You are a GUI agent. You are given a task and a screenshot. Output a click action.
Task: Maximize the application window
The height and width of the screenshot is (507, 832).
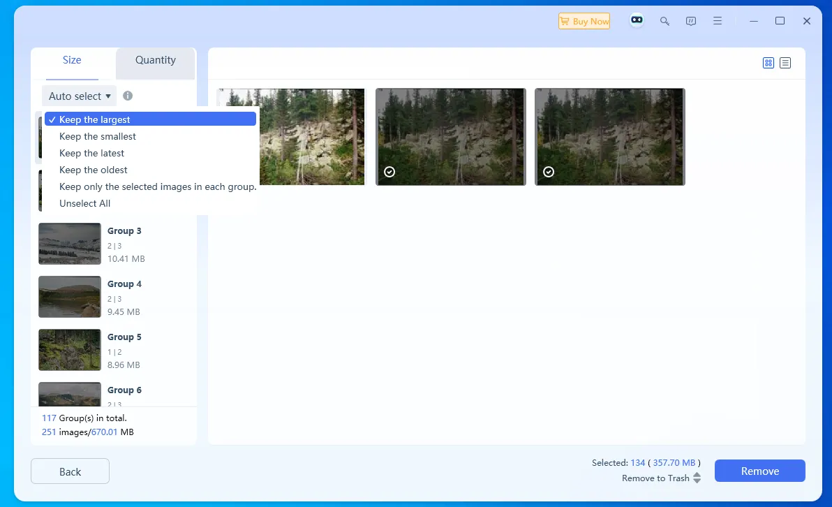pos(780,21)
